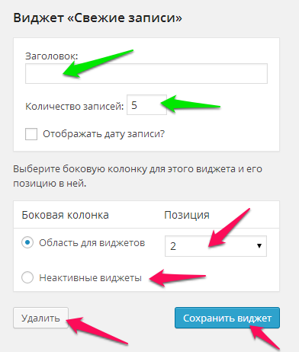Click the Выберите боковую колонку description text

(137, 176)
